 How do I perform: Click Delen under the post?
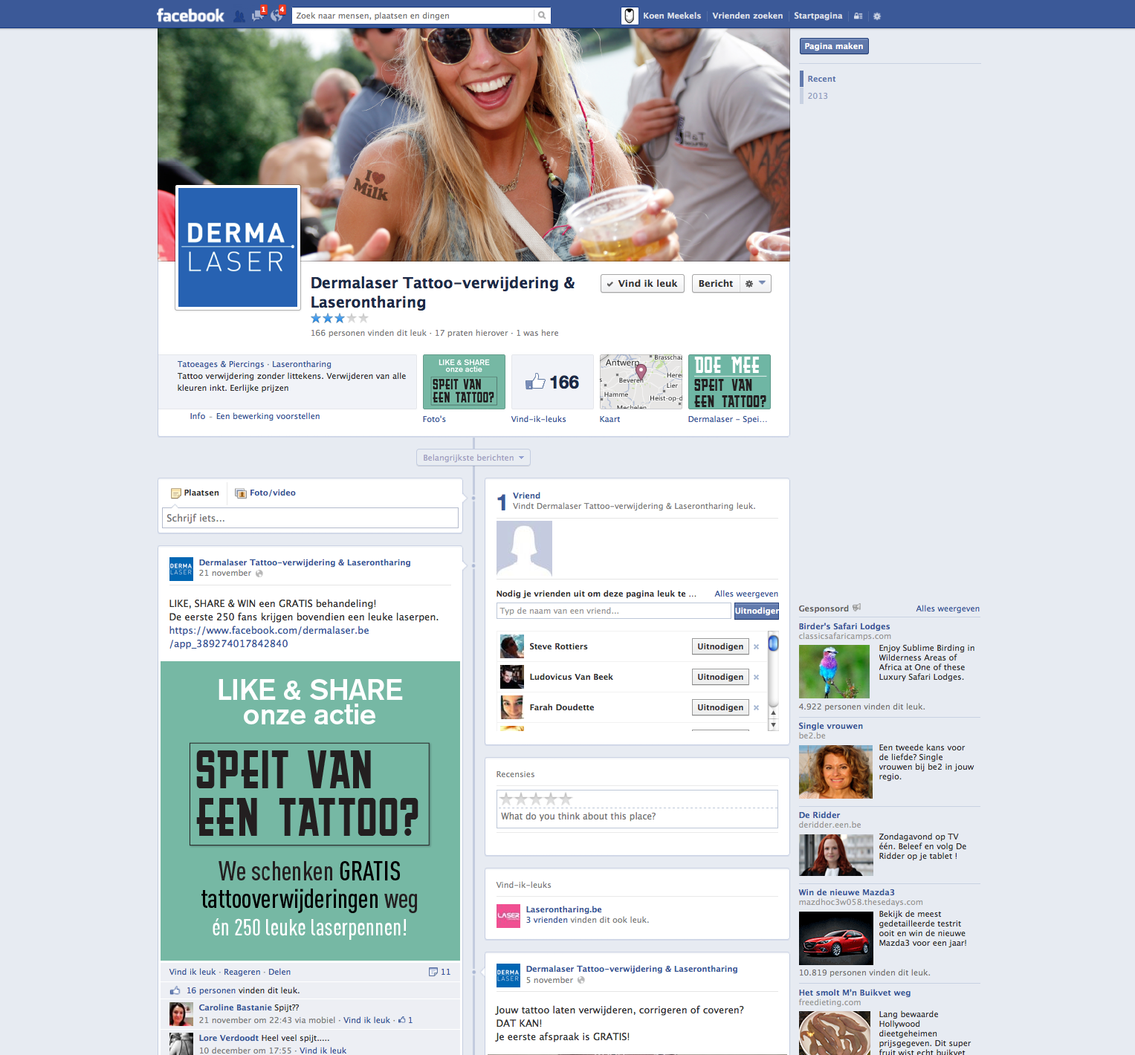[x=279, y=972]
